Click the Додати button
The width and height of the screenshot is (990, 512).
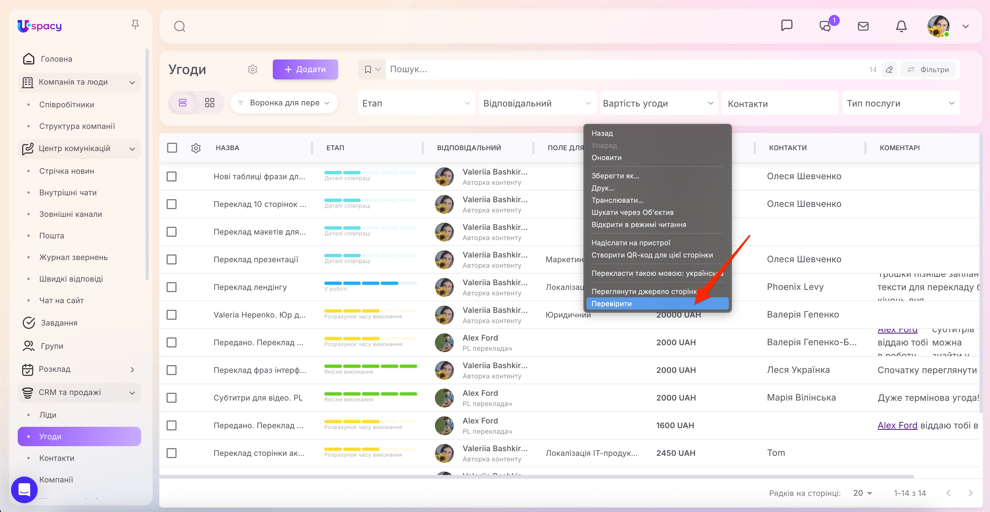[x=305, y=69]
